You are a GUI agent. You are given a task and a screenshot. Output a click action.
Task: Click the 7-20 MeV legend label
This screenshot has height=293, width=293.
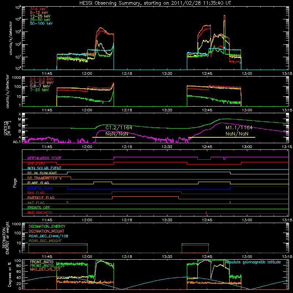[x=40, y=90]
